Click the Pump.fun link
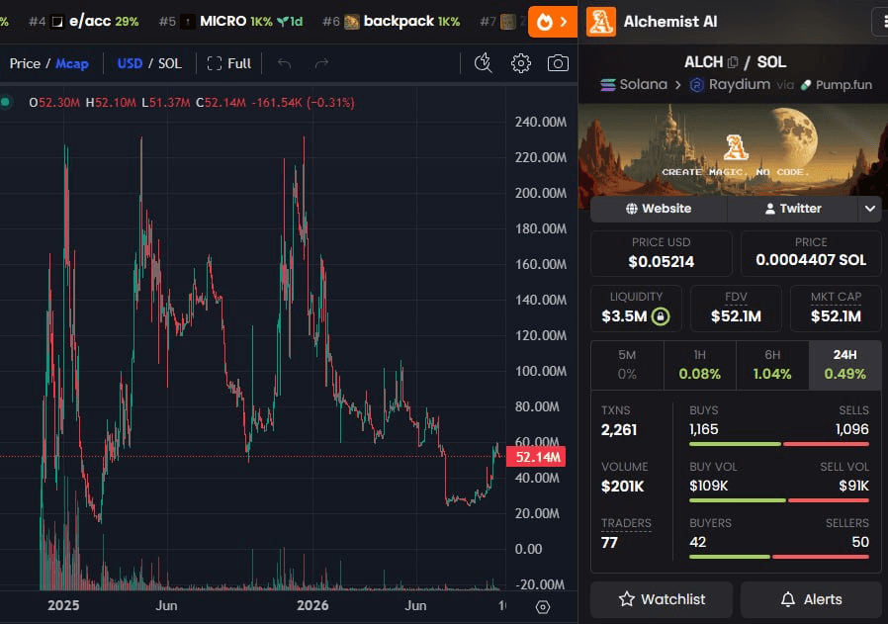The image size is (888, 624). (x=836, y=85)
